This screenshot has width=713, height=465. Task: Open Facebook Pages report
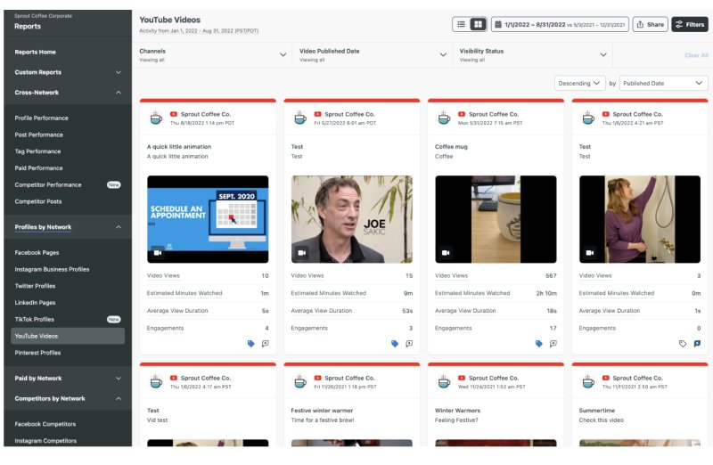tap(37, 253)
